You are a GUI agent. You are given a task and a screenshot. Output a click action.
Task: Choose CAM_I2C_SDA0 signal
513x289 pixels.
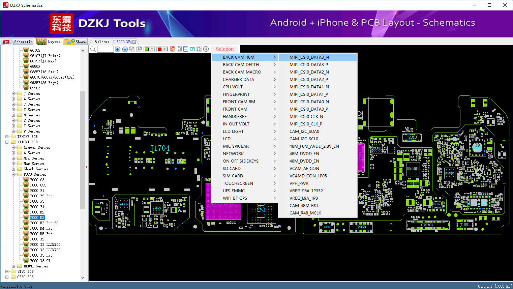[x=318, y=132]
